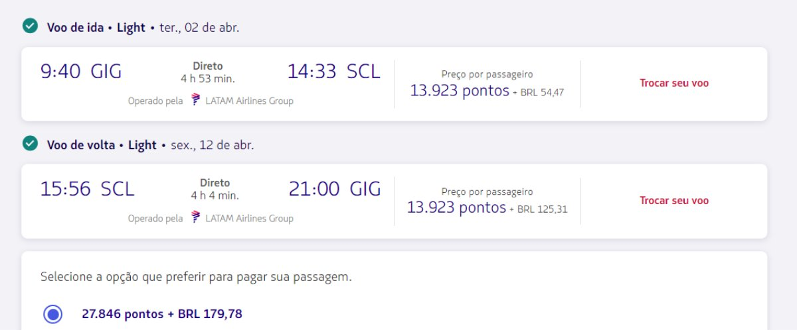Click the 21:00 GIG arrival time

pyautogui.click(x=335, y=189)
